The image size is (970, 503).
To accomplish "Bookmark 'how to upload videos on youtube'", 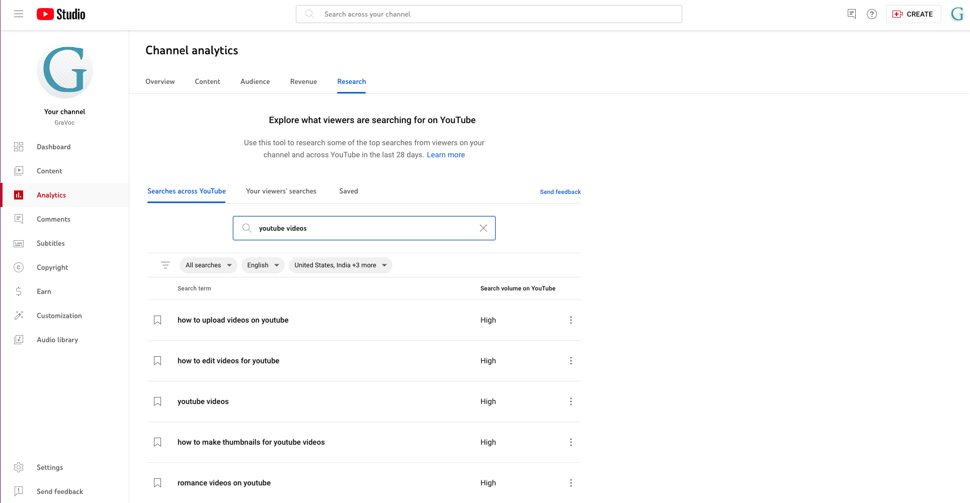I will tap(157, 320).
